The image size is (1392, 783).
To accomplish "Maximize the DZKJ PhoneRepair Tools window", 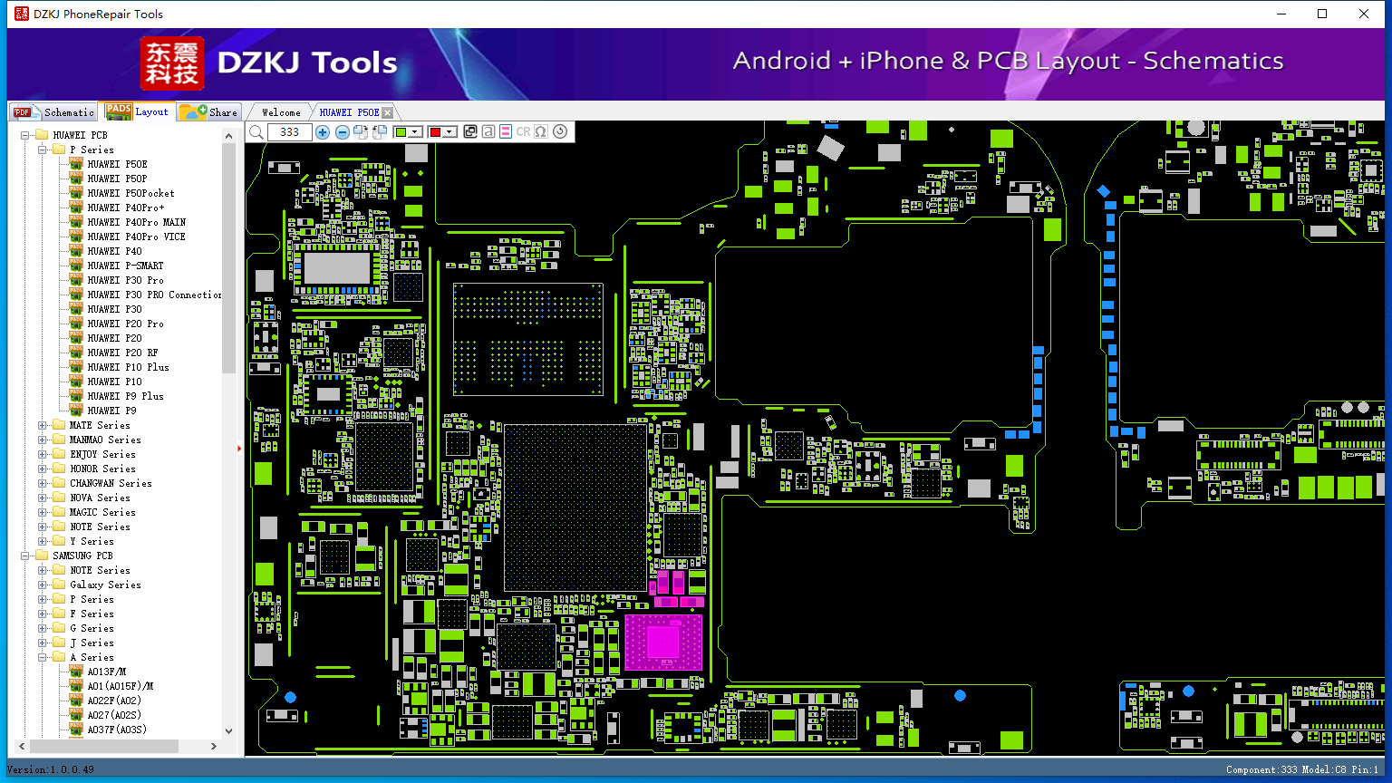I will (1322, 14).
